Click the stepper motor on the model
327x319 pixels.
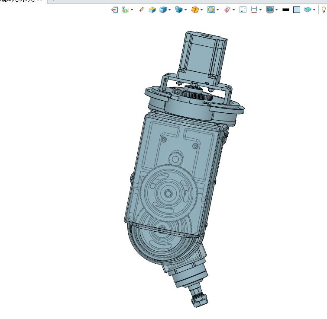point(202,57)
